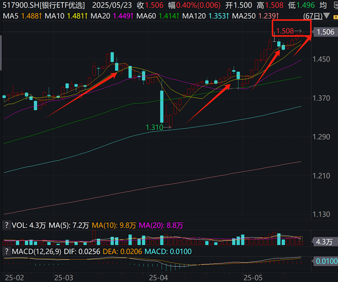Click the 均 average label in header
This screenshot has height=282, width=338.
(x=323, y=5)
